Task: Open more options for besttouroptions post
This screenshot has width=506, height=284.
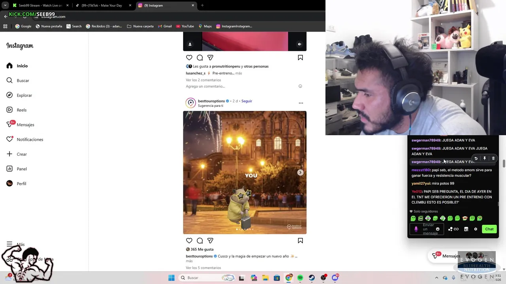Action: point(301,103)
